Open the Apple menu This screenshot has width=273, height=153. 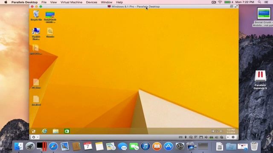tap(6, 2)
